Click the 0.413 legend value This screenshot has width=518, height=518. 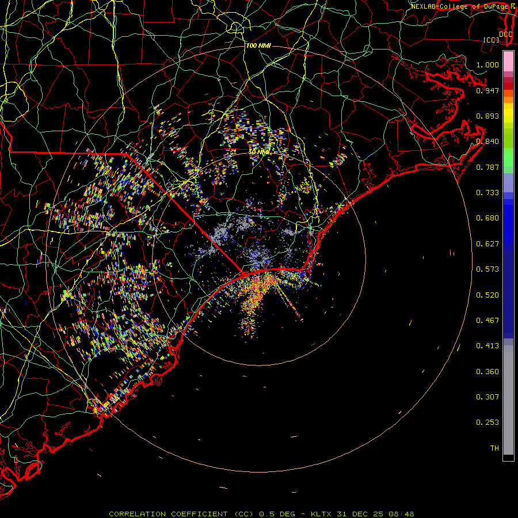tap(487, 346)
